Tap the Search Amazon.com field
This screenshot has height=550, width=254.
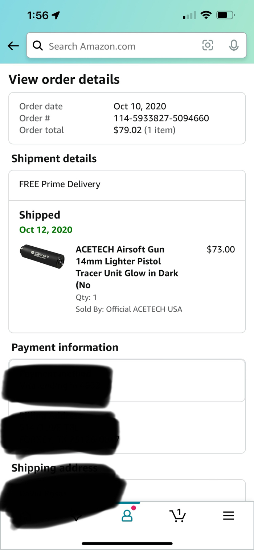120,46
